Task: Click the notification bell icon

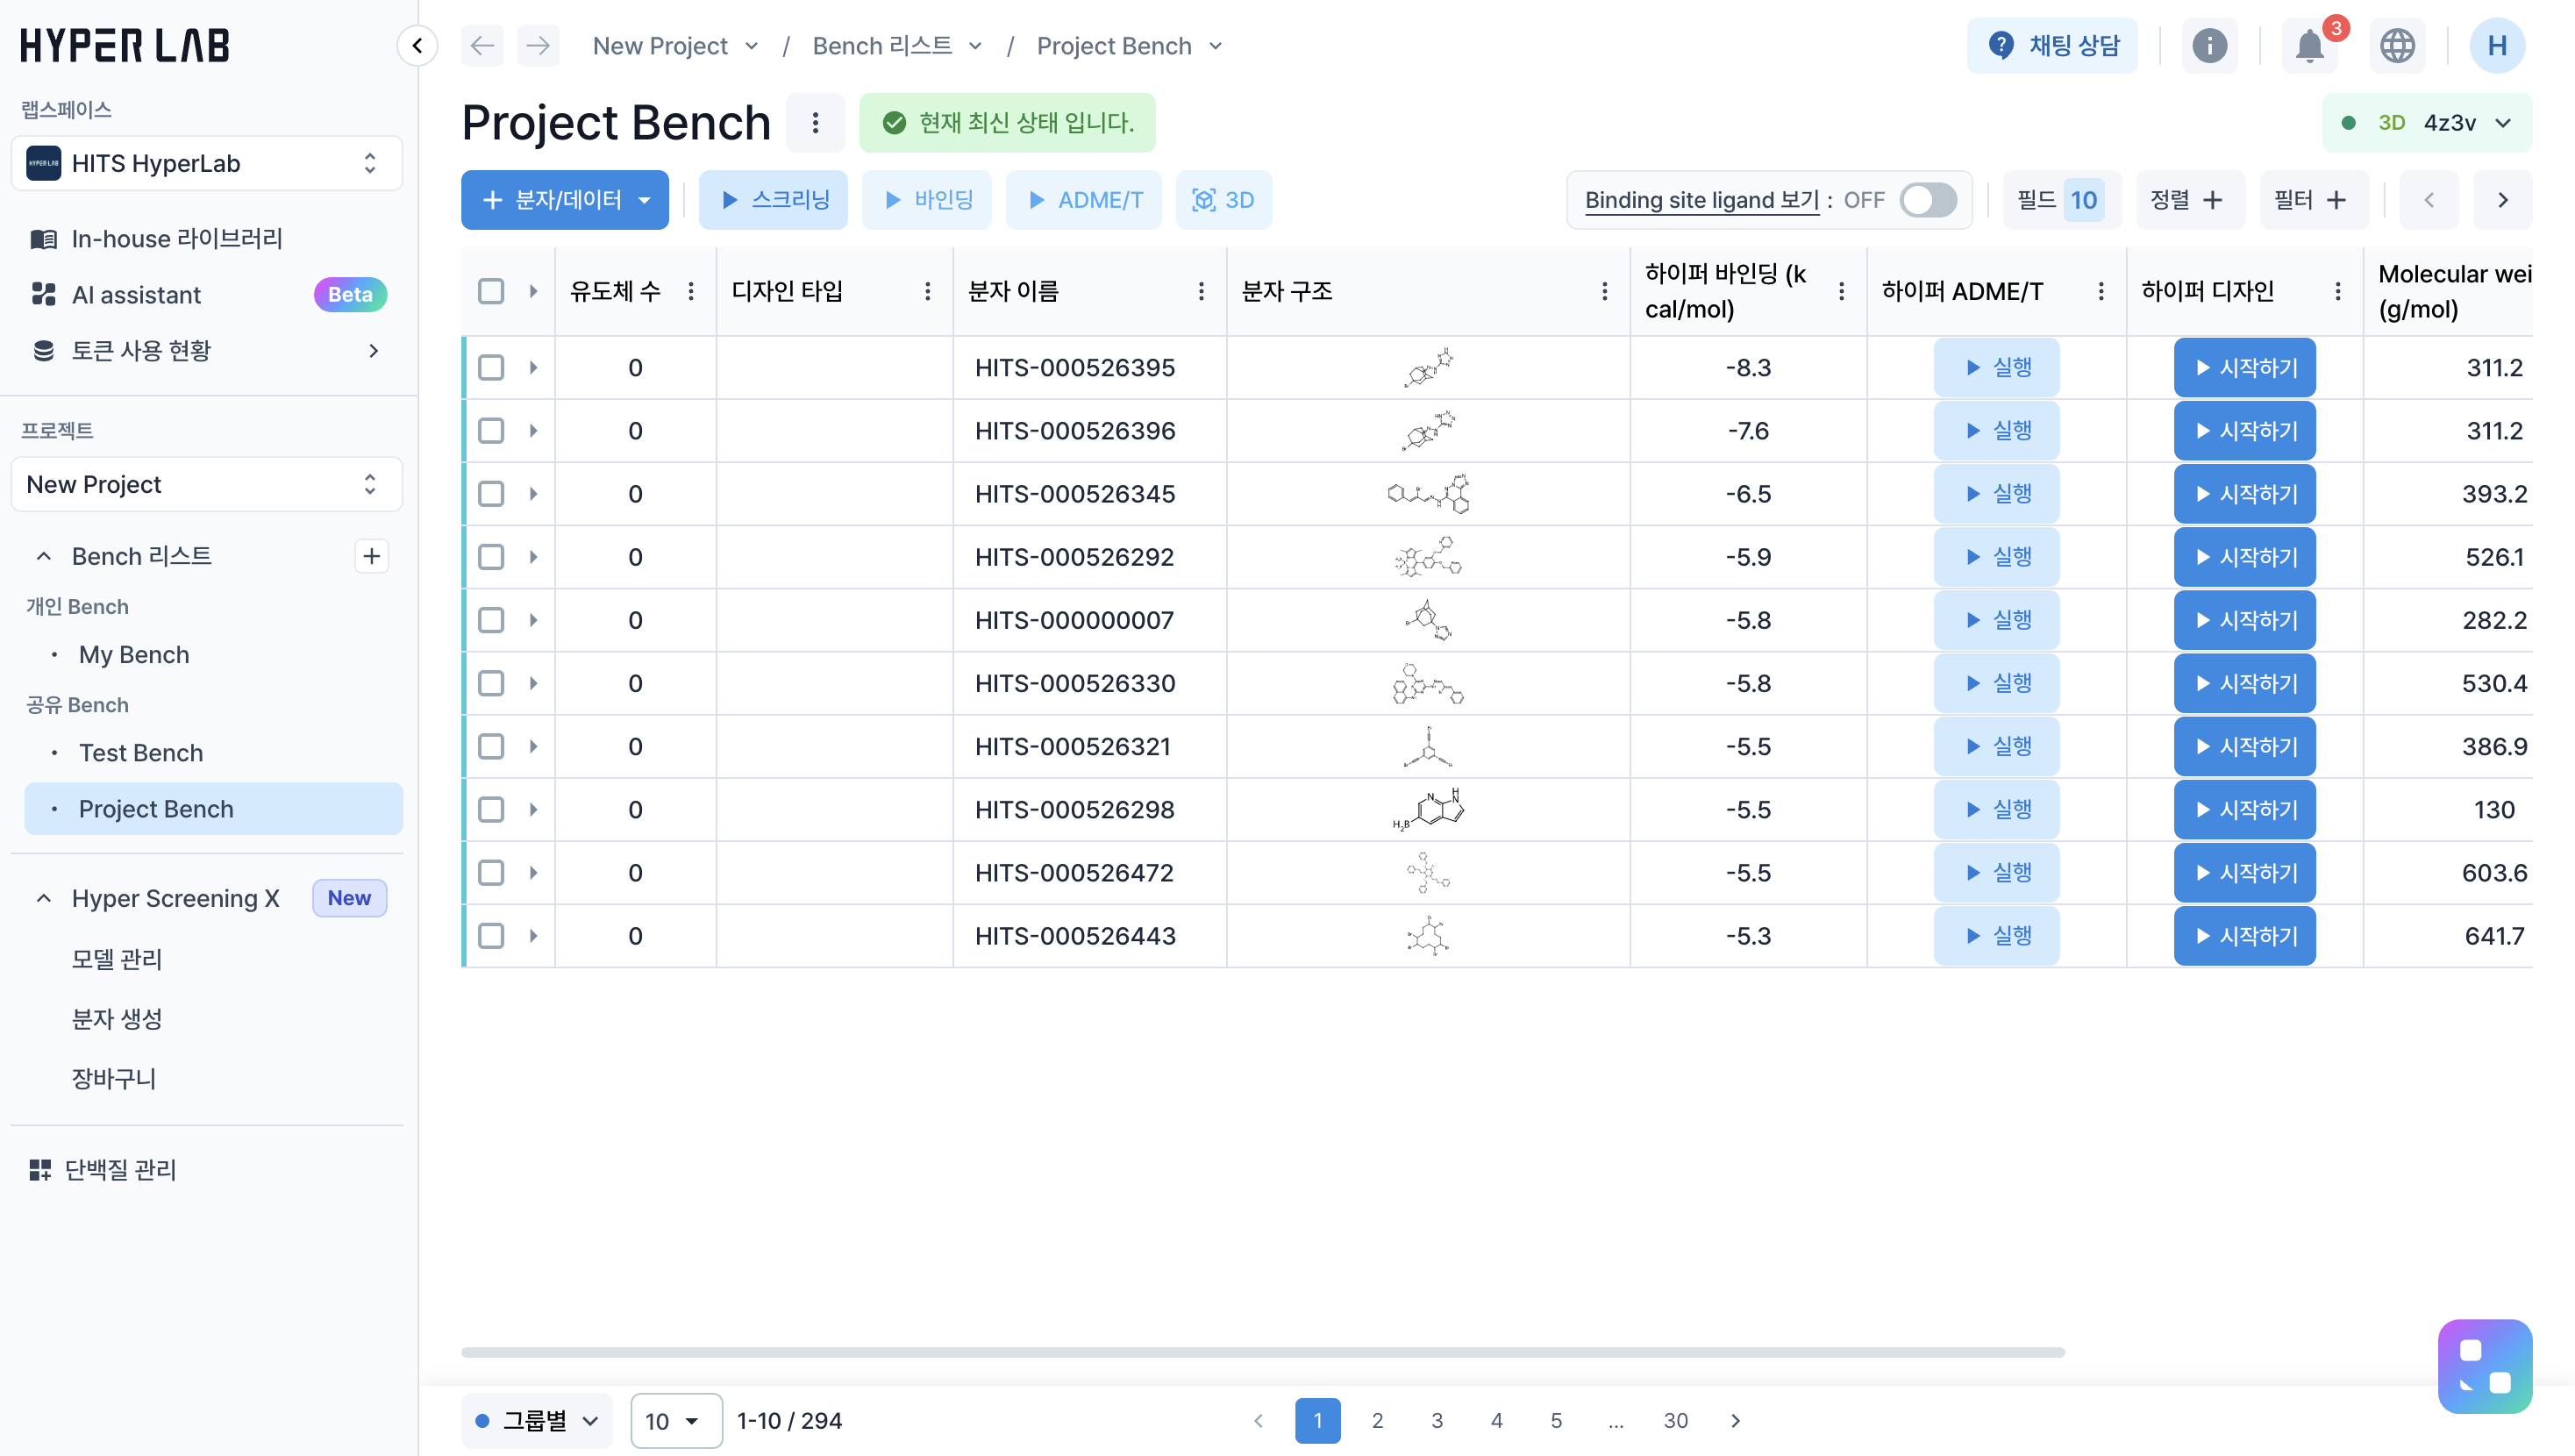Action: pyautogui.click(x=2309, y=46)
